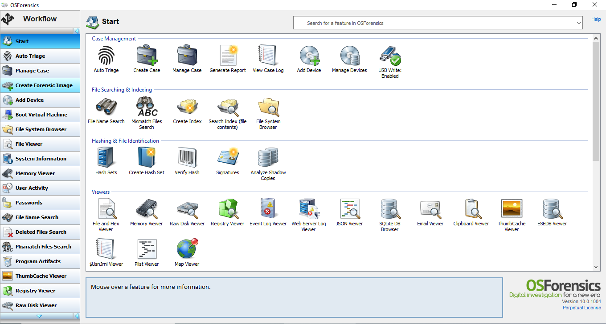Image resolution: width=606 pixels, height=324 pixels.
Task: Click the Create Hash Set icon
Action: pyautogui.click(x=147, y=158)
